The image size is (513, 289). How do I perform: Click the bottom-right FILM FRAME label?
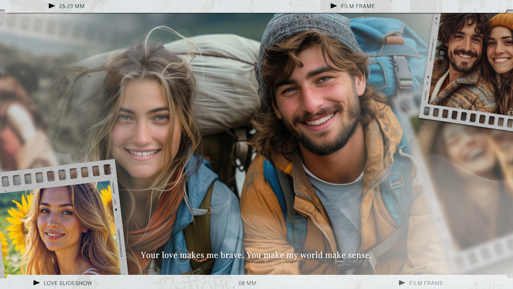coord(426,283)
